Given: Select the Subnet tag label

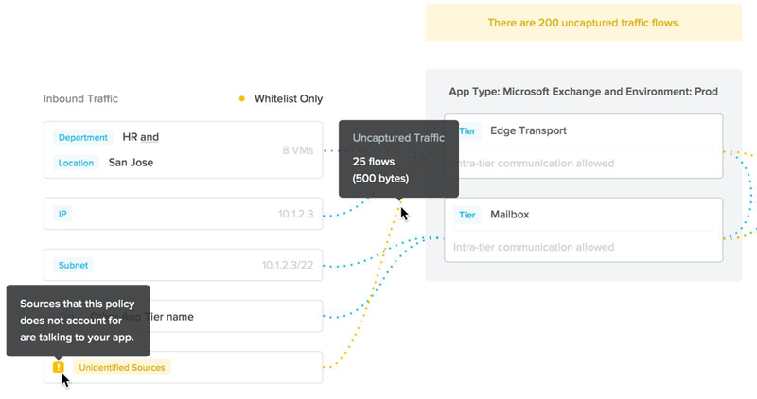Looking at the screenshot, I should [73, 265].
